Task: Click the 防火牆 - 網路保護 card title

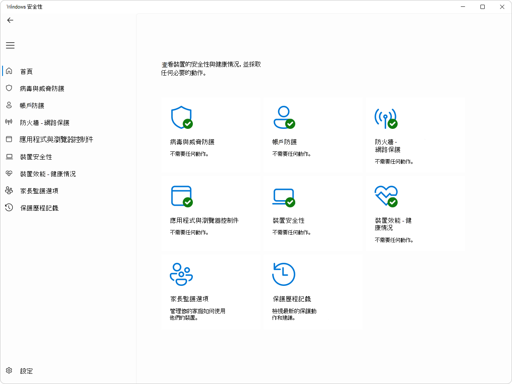Action: pos(388,146)
